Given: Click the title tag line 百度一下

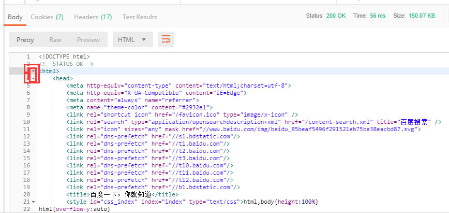Looking at the screenshot, I should point(122,195).
